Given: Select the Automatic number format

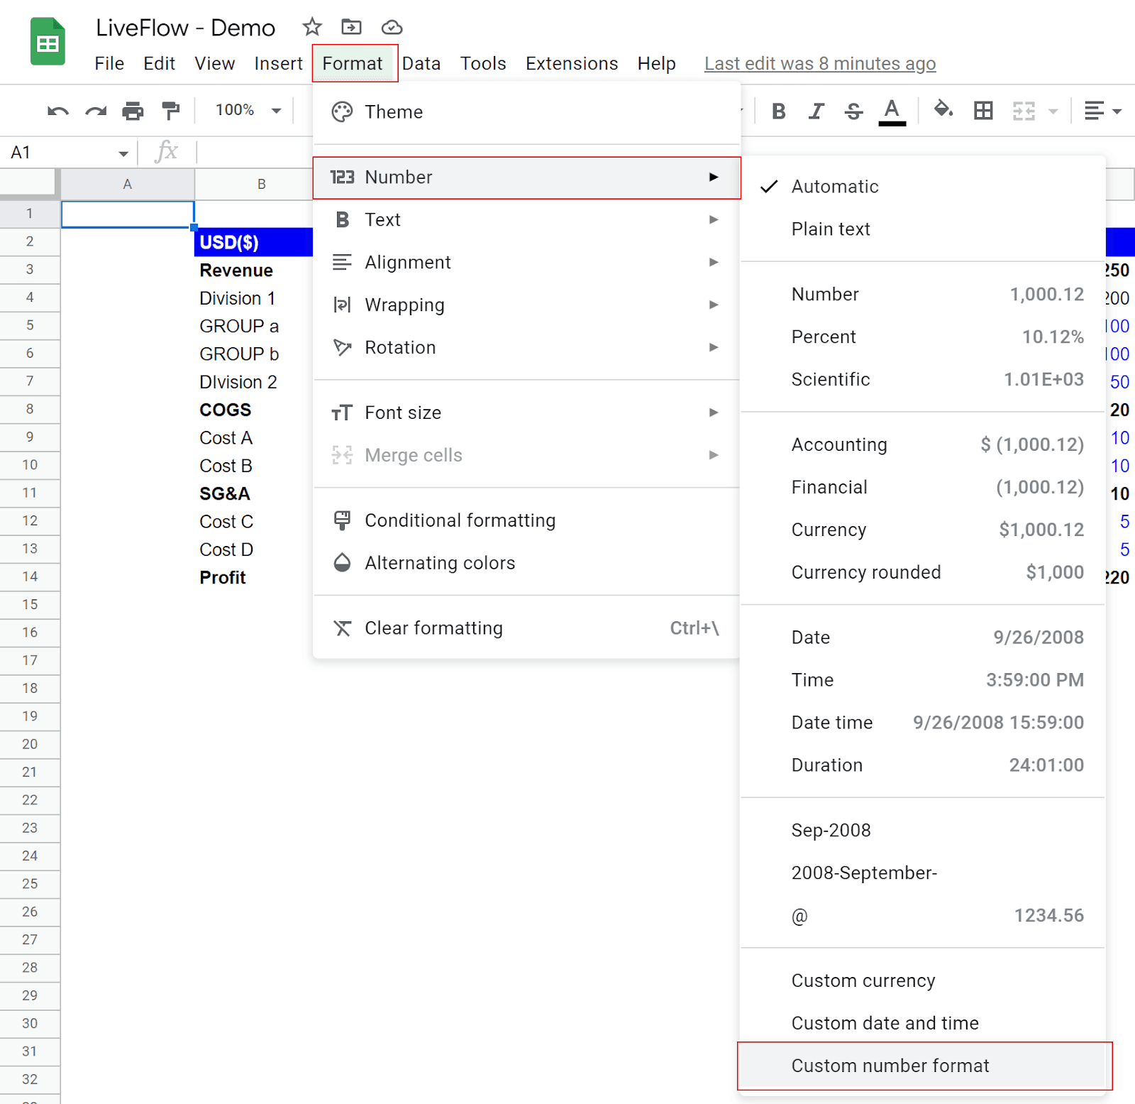Looking at the screenshot, I should [x=923, y=187].
